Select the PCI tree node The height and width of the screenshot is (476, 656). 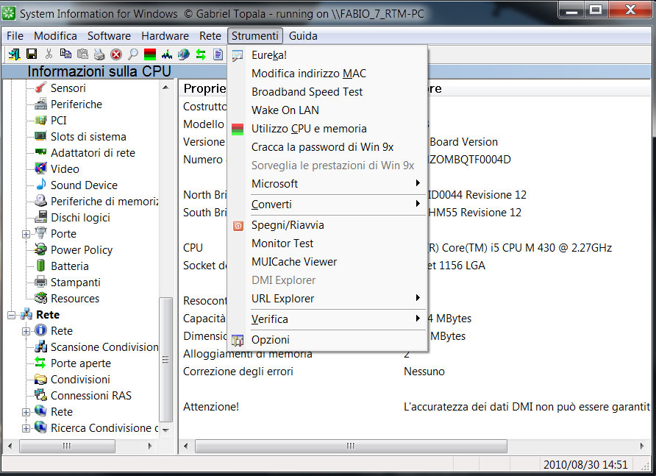[x=59, y=121]
